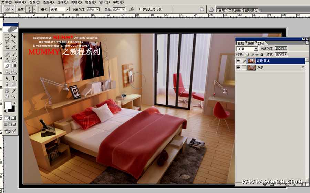Open 流量 82% flow slider arrow
The width and height of the screenshot is (310, 193).
(x=124, y=9)
